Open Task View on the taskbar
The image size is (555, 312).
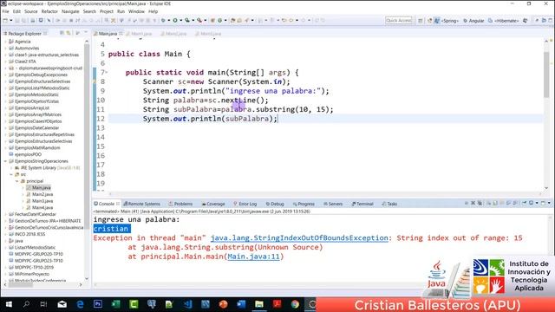click(x=43, y=304)
